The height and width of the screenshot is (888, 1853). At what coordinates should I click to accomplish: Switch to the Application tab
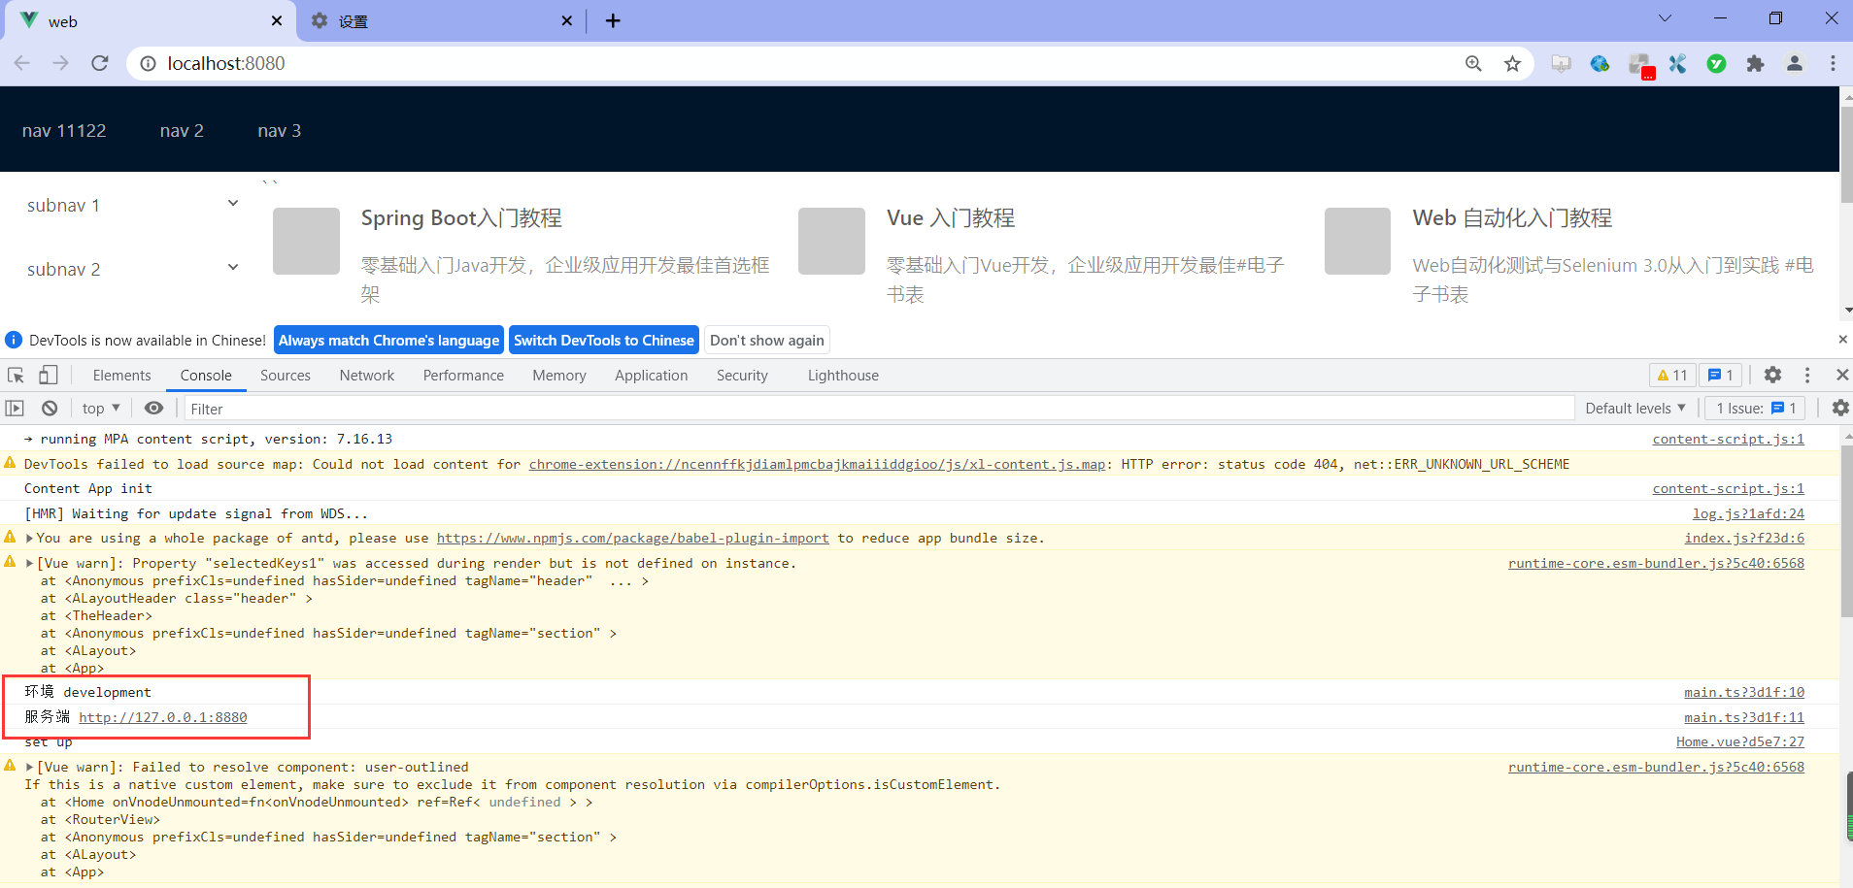[x=651, y=375]
